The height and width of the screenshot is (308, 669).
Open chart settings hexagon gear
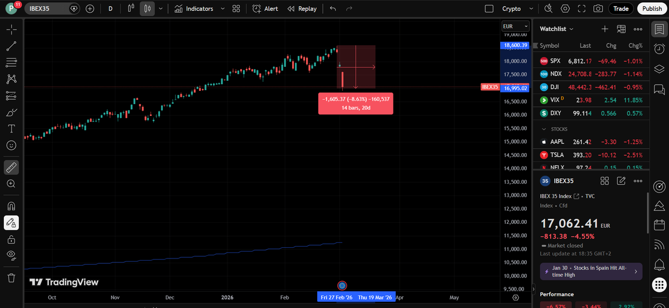[565, 8]
